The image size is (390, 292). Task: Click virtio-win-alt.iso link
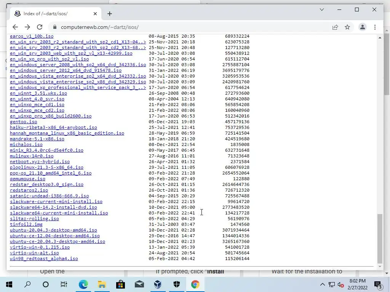[x=34, y=253]
